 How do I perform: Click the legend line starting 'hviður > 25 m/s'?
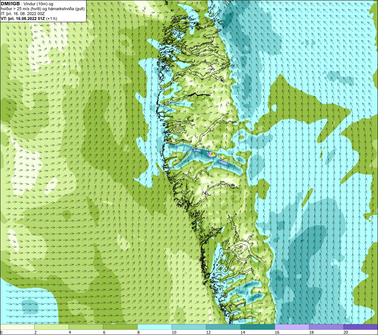point(43,9)
